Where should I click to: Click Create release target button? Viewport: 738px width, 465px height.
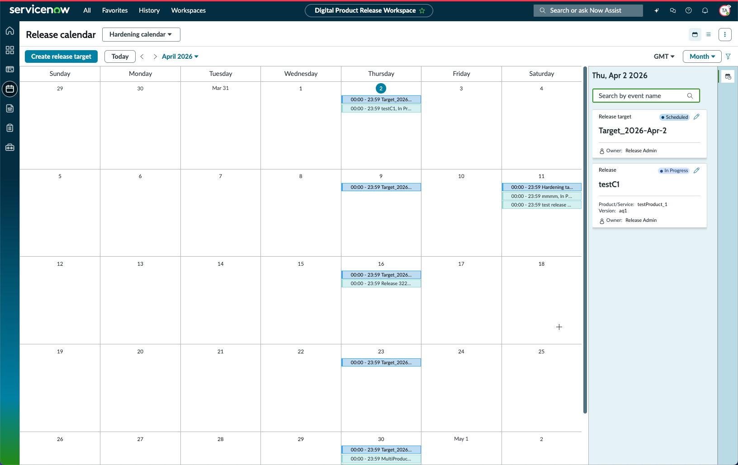(61, 56)
